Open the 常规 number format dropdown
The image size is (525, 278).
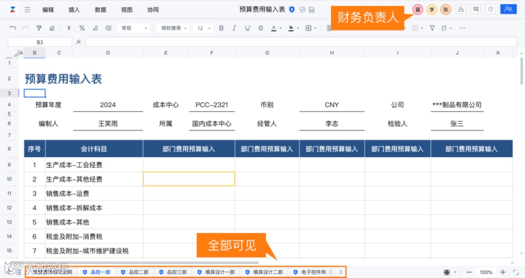pos(134,28)
